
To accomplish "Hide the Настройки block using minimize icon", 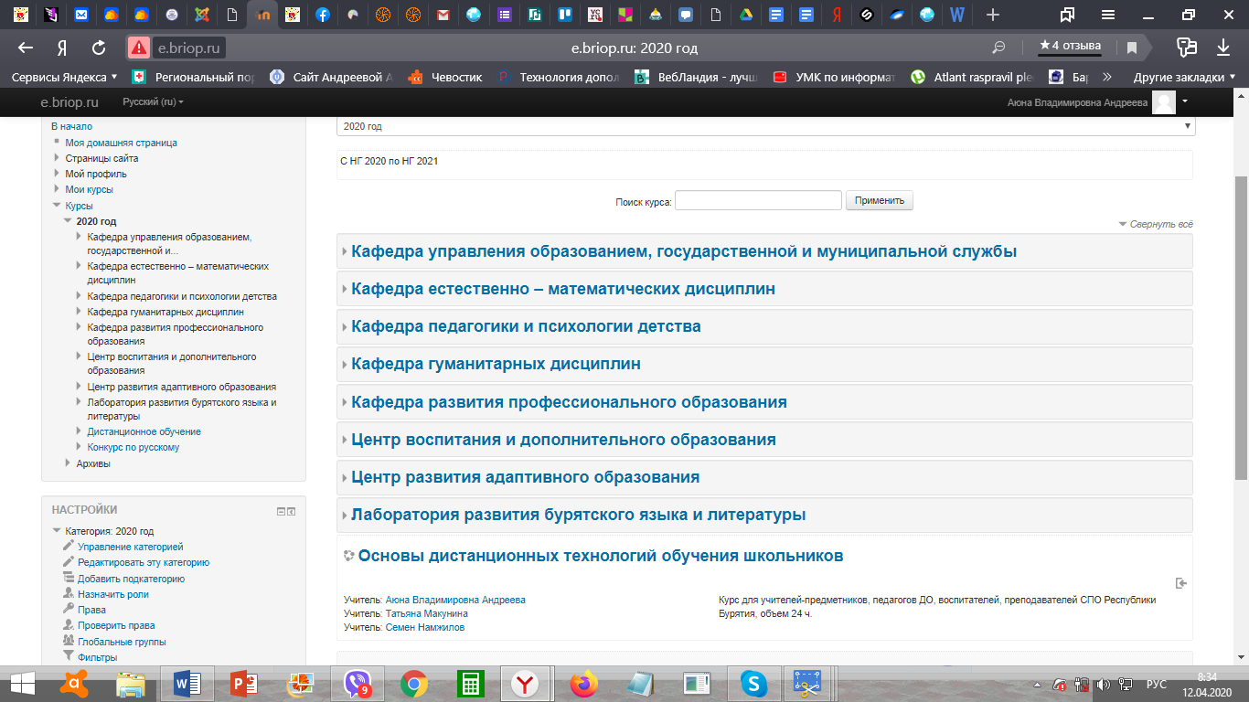I will pyautogui.click(x=282, y=511).
